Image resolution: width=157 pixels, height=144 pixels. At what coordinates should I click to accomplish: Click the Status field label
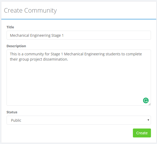(12, 112)
